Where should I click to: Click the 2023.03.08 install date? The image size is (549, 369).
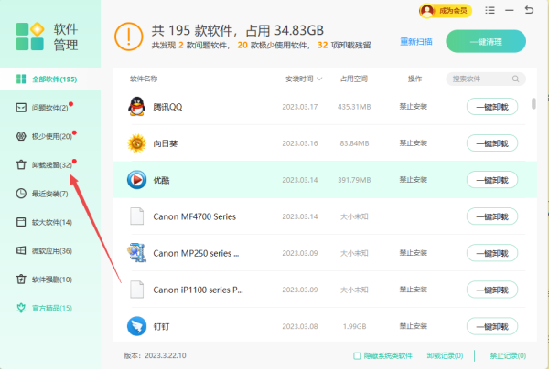[300, 326]
